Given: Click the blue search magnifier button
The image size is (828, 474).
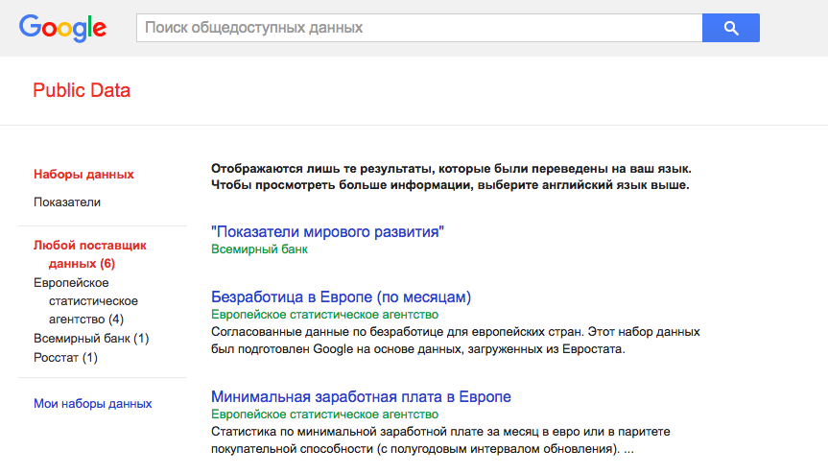Looking at the screenshot, I should 731,28.
